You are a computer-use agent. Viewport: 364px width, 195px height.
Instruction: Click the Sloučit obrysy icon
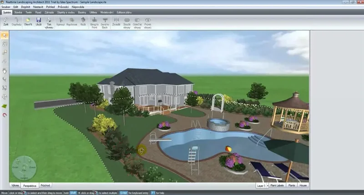(127, 22)
